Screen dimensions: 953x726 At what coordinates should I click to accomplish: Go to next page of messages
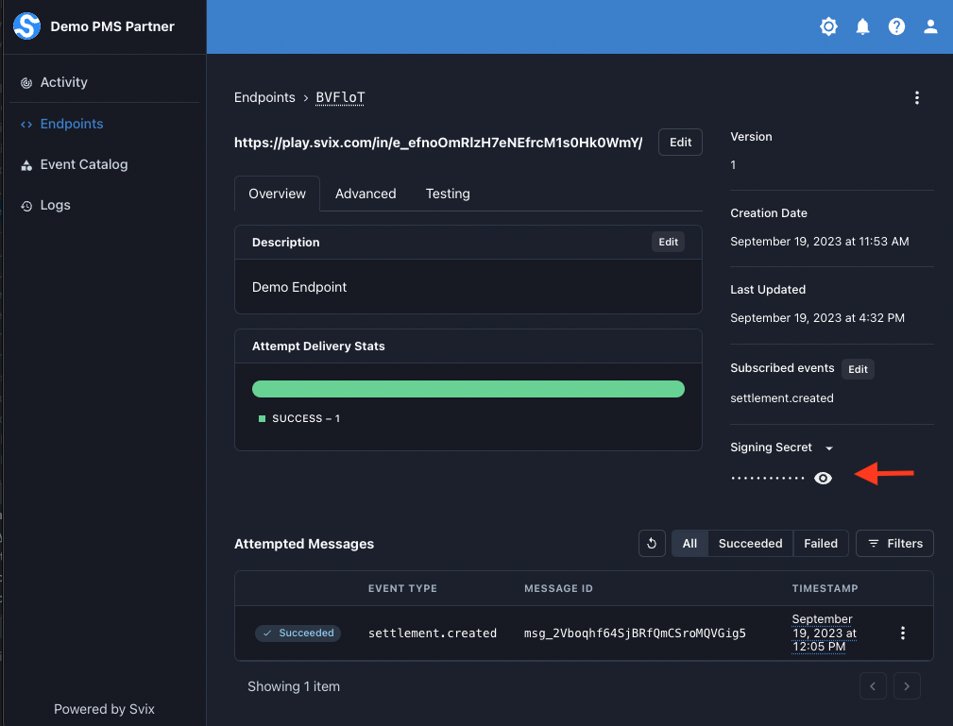coord(907,686)
